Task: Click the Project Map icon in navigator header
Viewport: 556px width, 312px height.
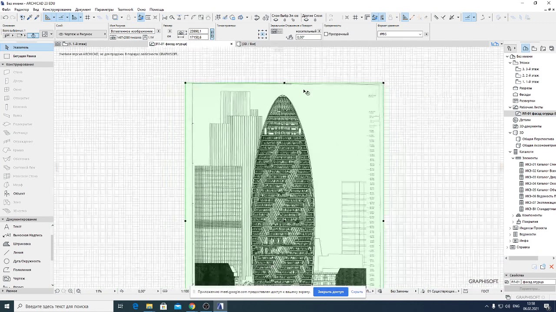Action: tap(526, 48)
